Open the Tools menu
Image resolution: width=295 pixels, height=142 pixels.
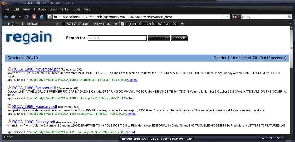[76, 9]
